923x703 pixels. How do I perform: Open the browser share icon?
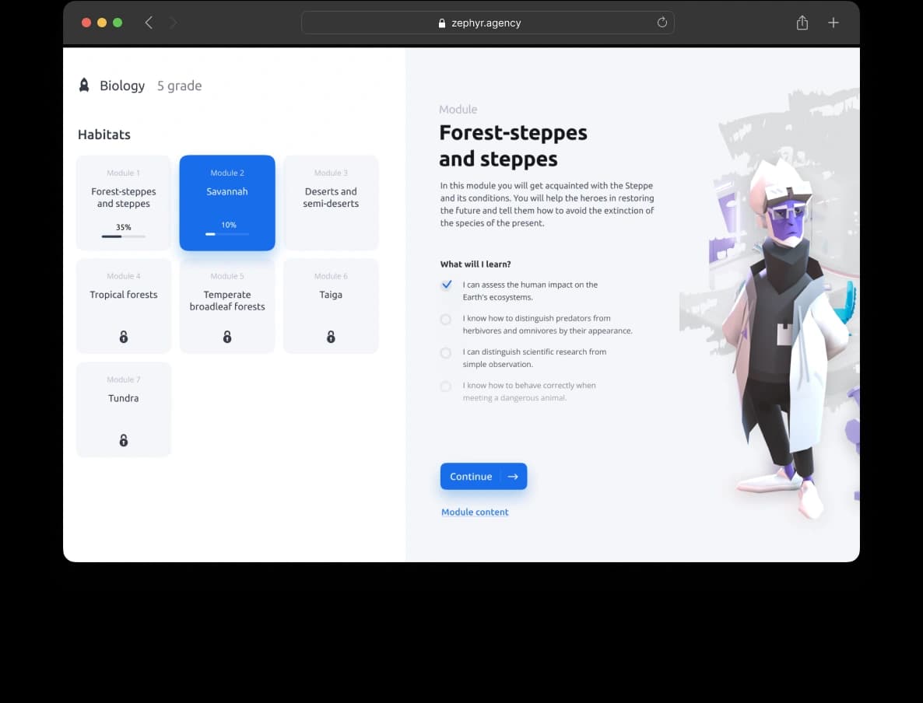coord(802,23)
